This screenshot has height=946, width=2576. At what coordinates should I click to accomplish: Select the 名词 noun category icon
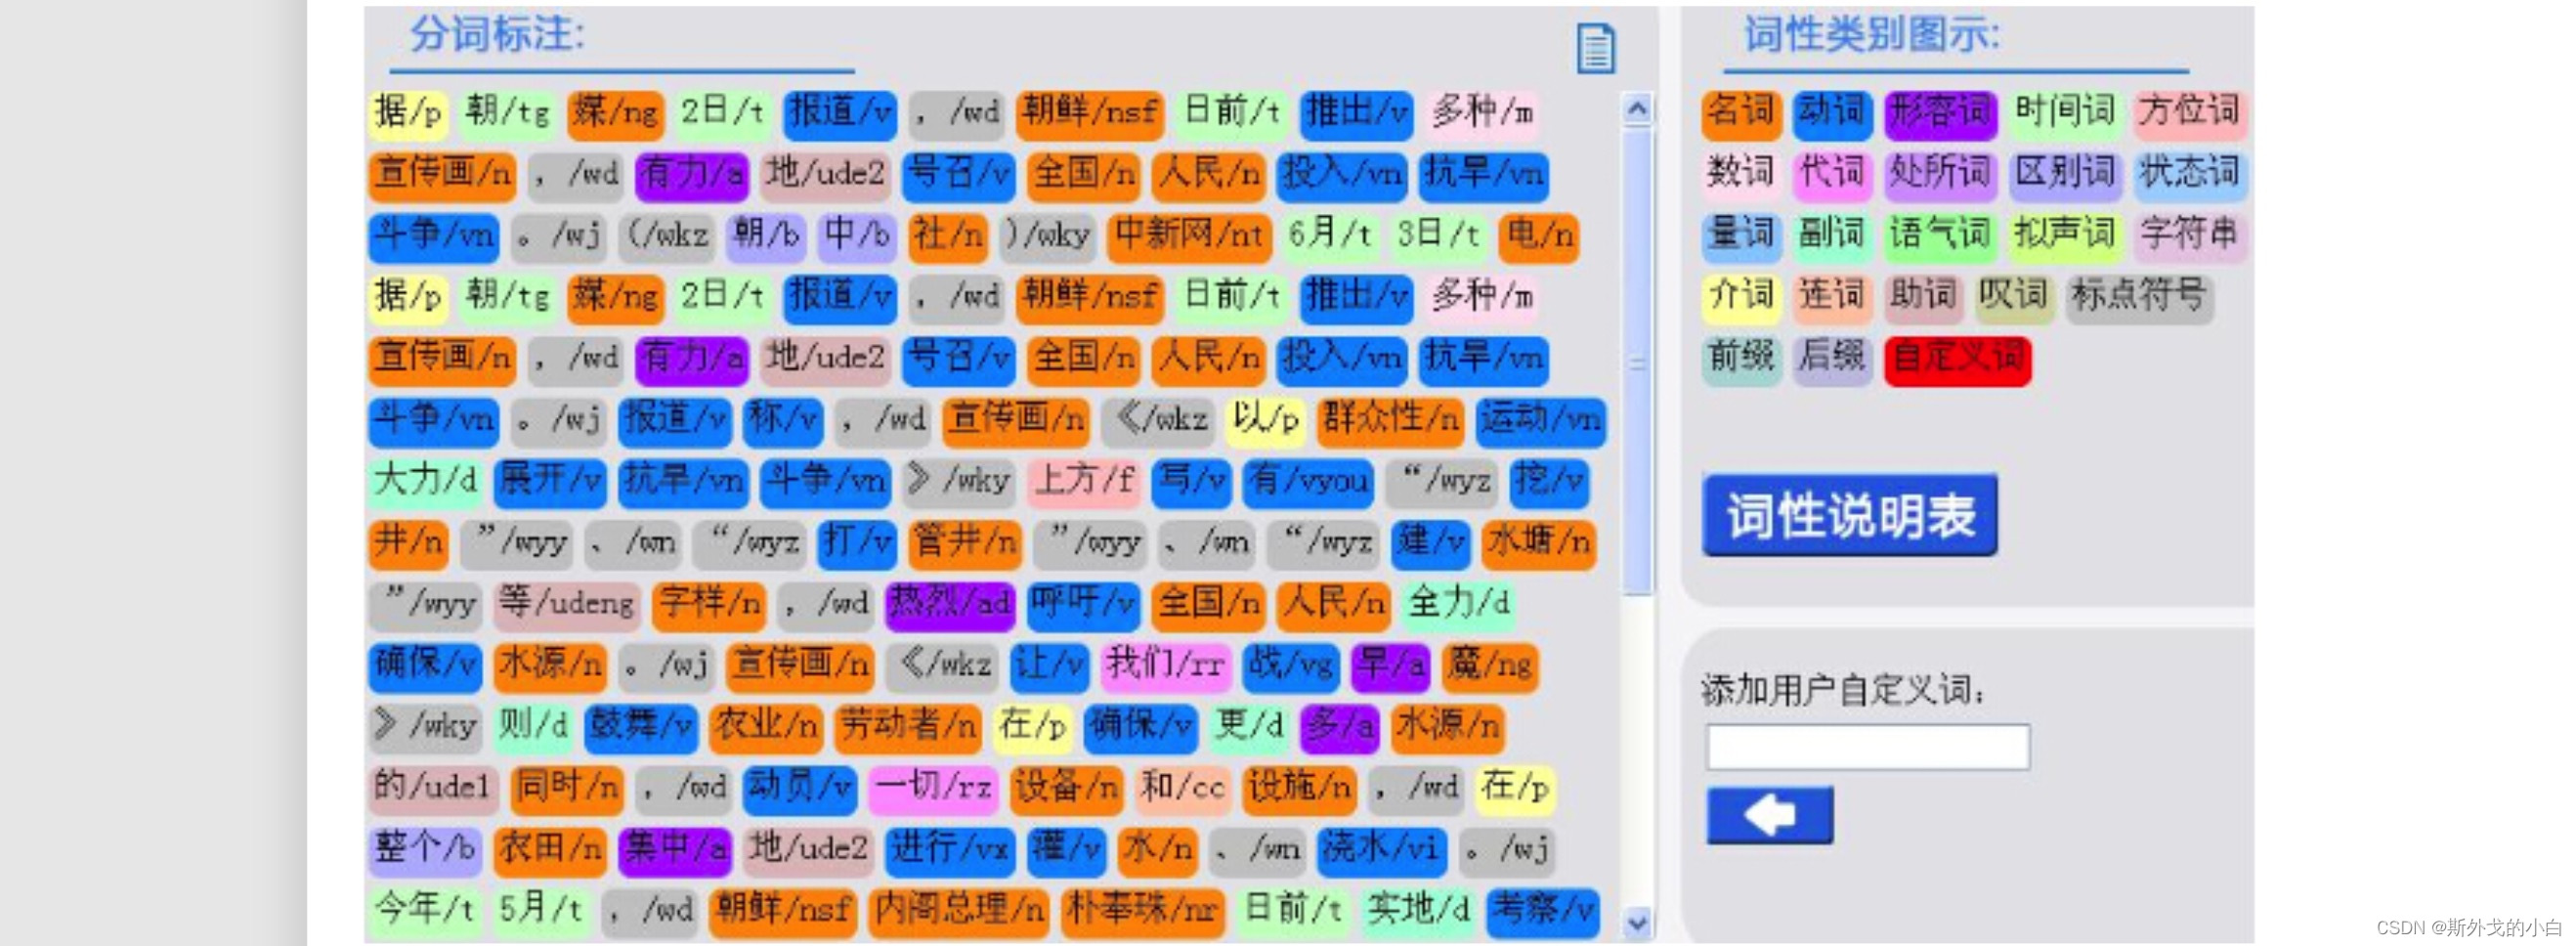[x=1740, y=113]
